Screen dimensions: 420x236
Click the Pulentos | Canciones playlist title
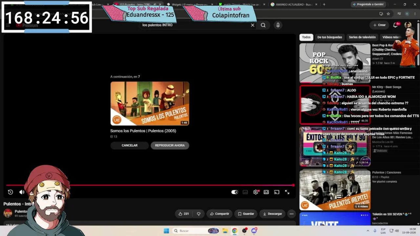[x=387, y=172]
